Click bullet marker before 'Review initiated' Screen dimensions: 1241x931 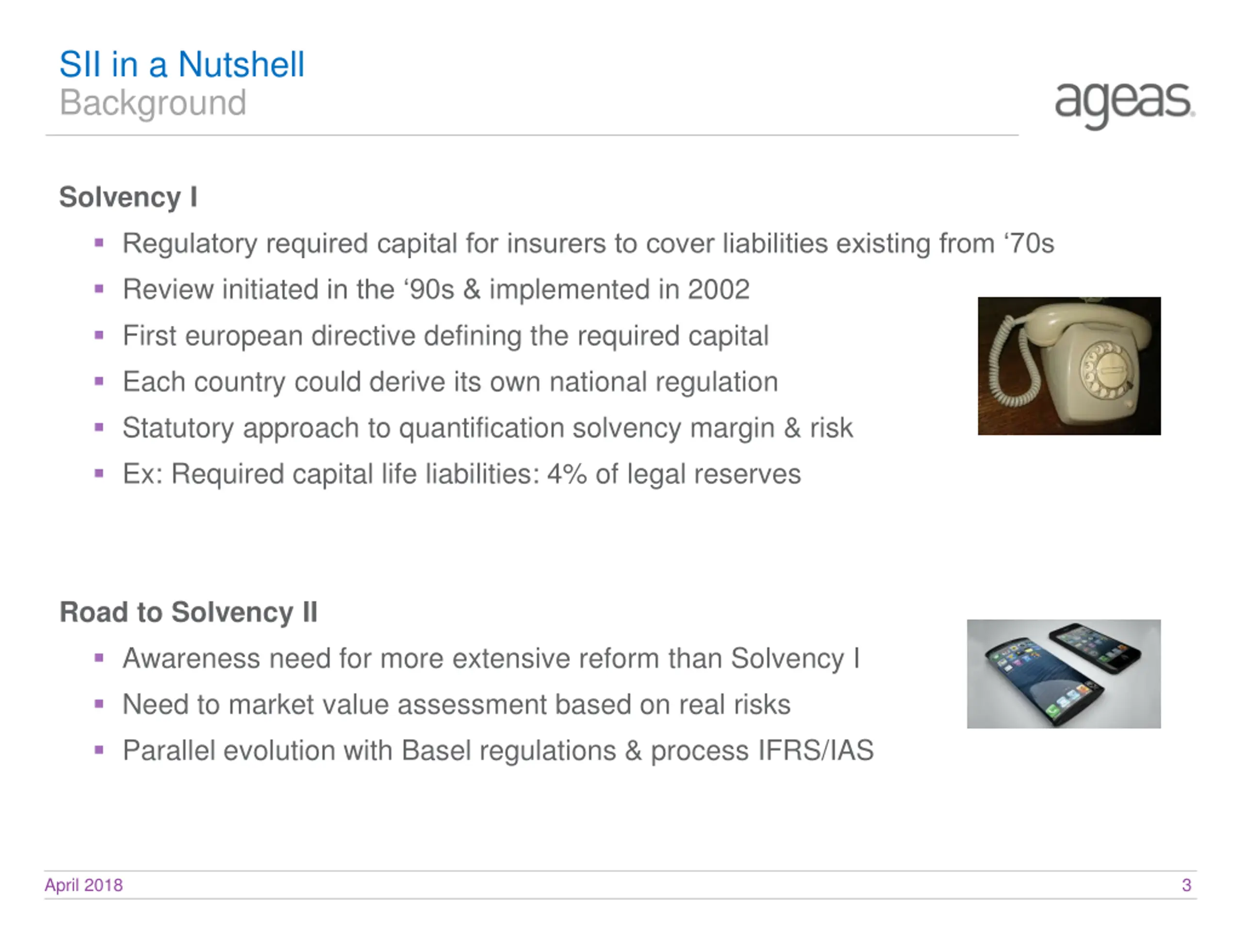[99, 289]
